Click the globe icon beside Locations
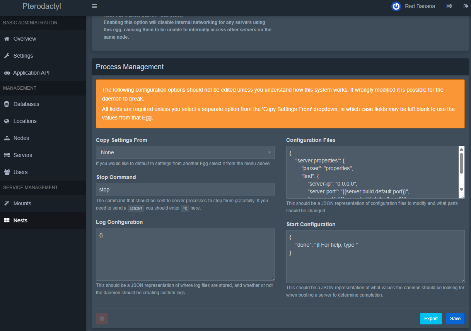 pos(7,121)
